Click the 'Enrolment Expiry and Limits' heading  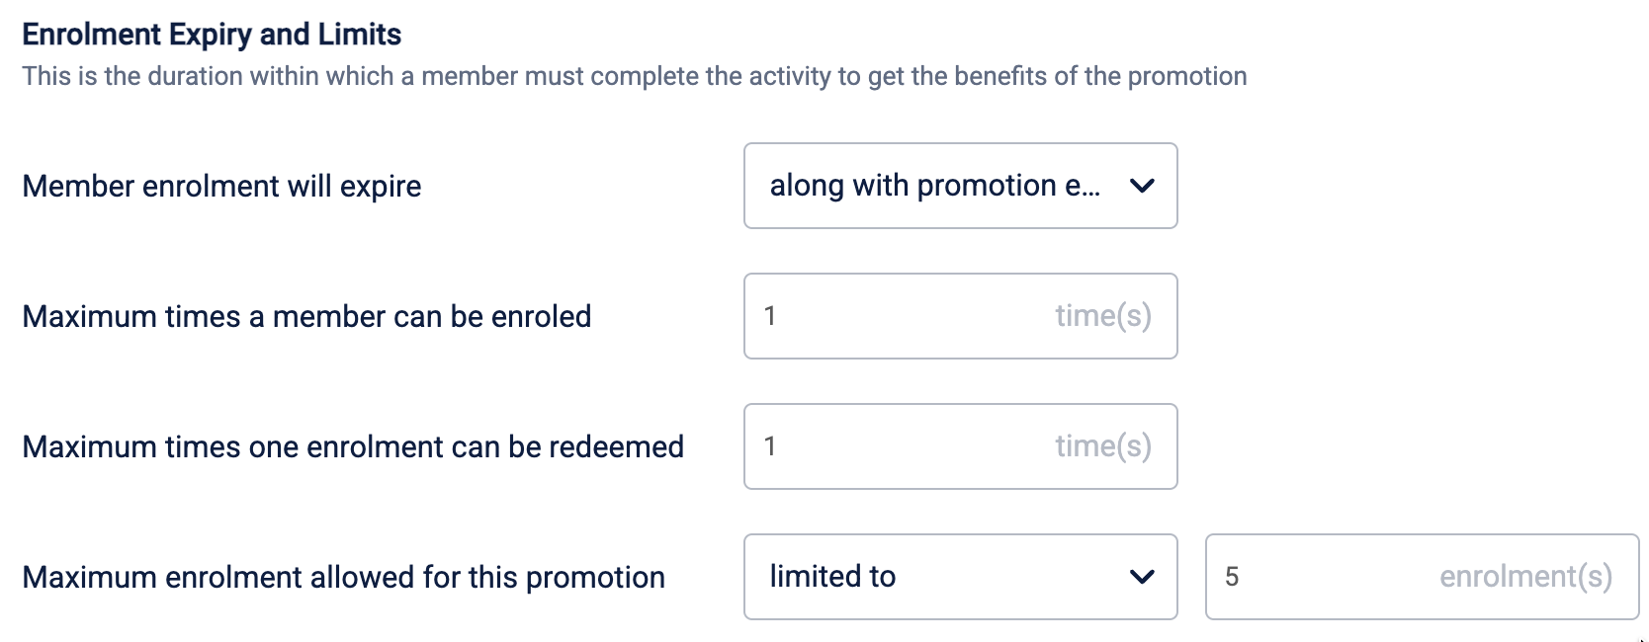pos(212,35)
